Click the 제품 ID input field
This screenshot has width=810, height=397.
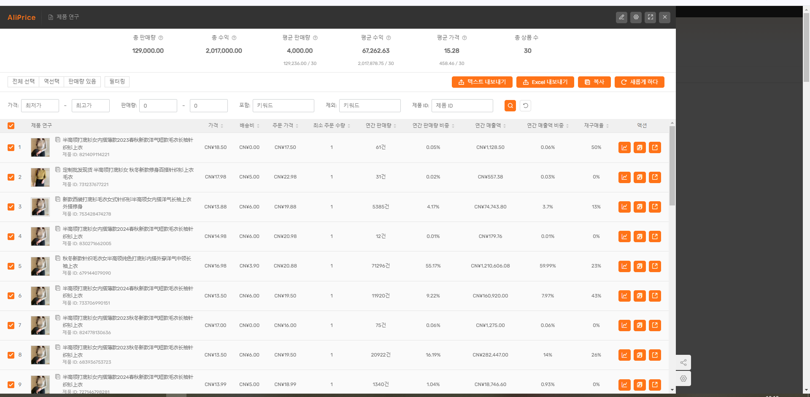click(462, 105)
